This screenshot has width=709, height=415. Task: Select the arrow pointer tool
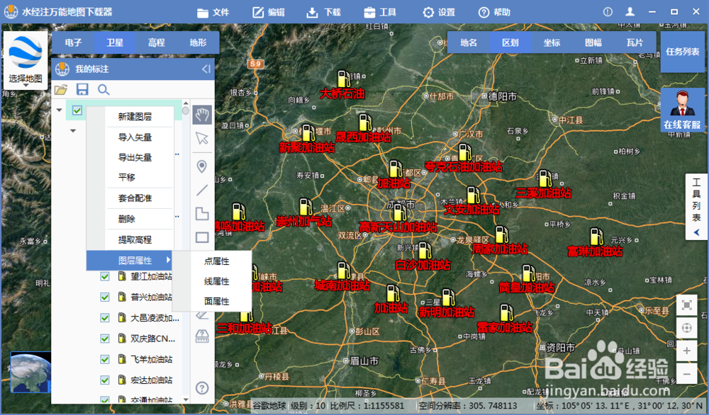point(201,138)
